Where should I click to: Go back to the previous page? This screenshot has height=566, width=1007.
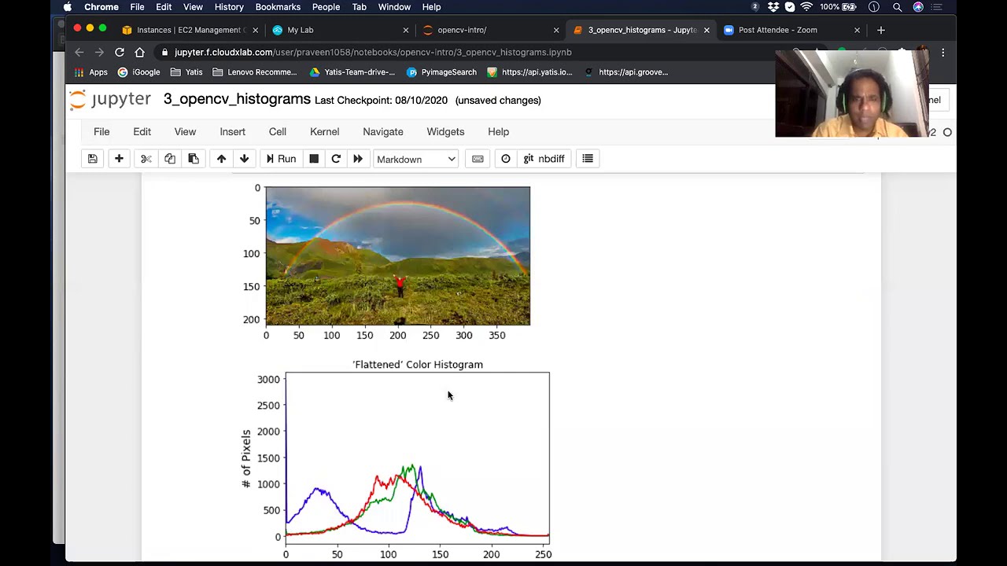coord(79,52)
